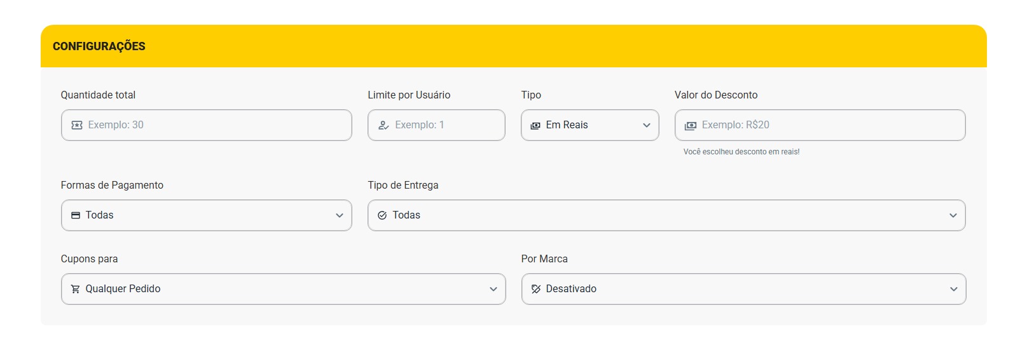The height and width of the screenshot is (350, 1013).
Task: Select the Qualquer Pedido option text
Action: tap(123, 289)
